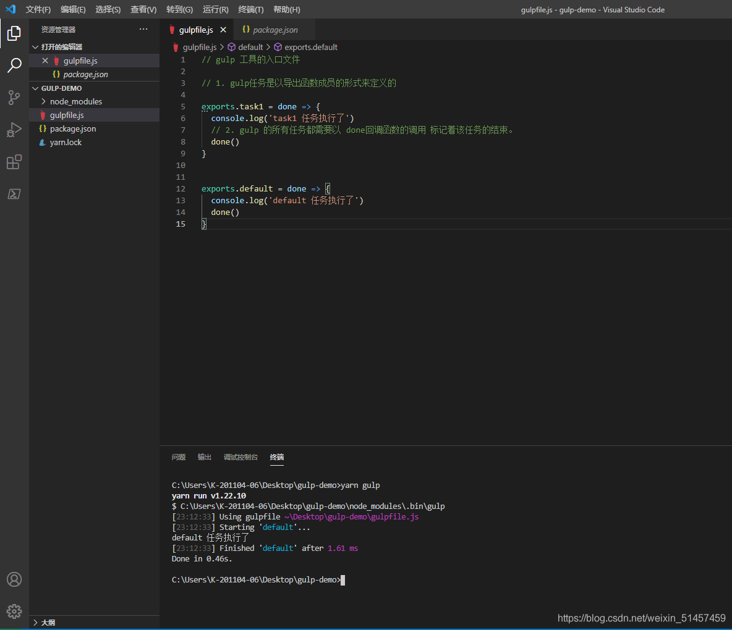Close gulpfile.js in open editors list
The image size is (732, 630).
click(x=45, y=61)
